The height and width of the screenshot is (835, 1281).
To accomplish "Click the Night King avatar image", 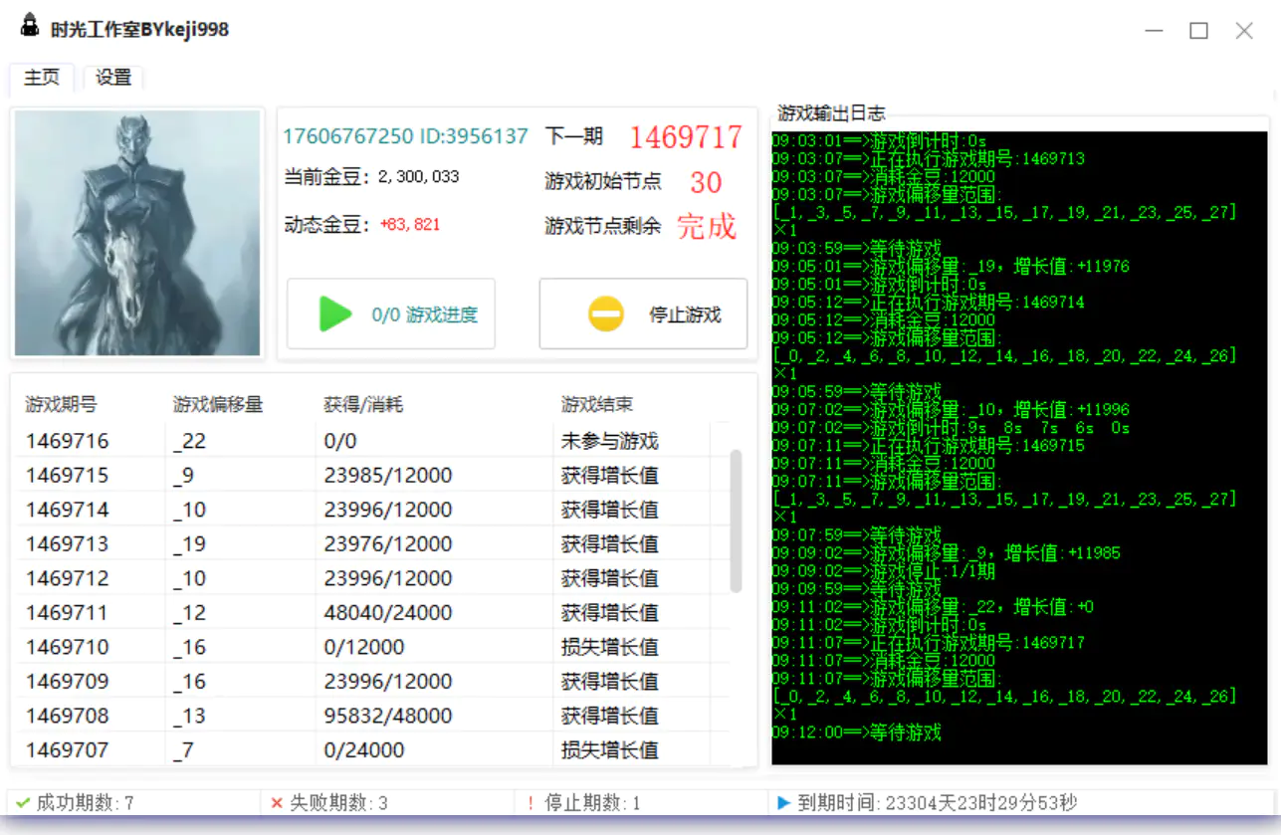I will [137, 232].
